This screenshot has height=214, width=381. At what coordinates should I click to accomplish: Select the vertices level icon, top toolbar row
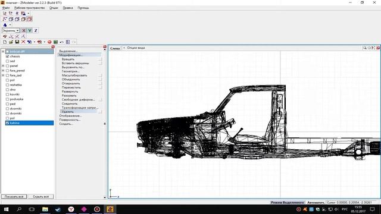pos(5,13)
